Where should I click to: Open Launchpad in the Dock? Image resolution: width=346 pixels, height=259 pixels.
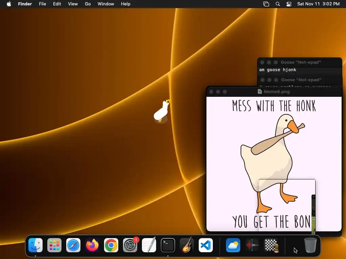tap(54, 245)
